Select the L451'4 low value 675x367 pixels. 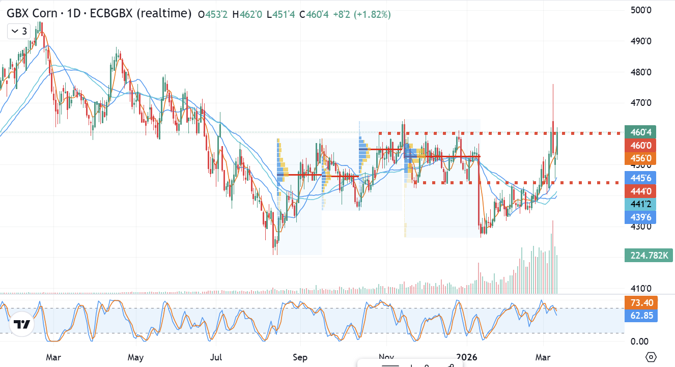(282, 15)
